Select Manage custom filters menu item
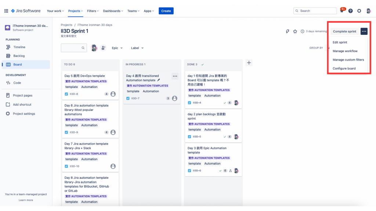 348,60
